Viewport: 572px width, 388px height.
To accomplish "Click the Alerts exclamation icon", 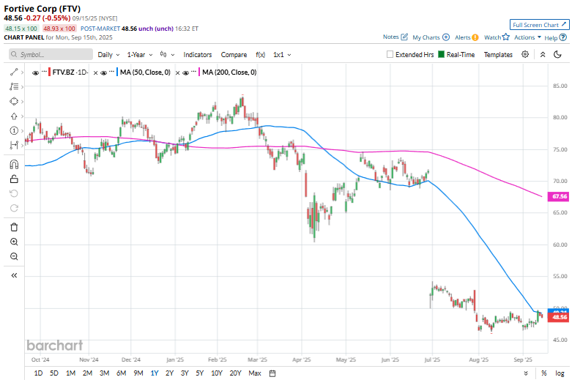I will [475, 37].
